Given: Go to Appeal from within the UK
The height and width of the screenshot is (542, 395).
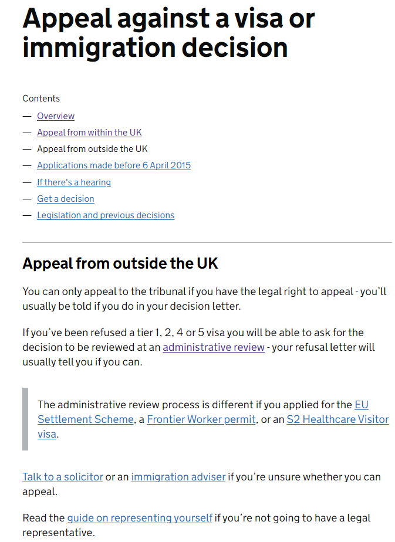Looking at the screenshot, I should 89,133.
